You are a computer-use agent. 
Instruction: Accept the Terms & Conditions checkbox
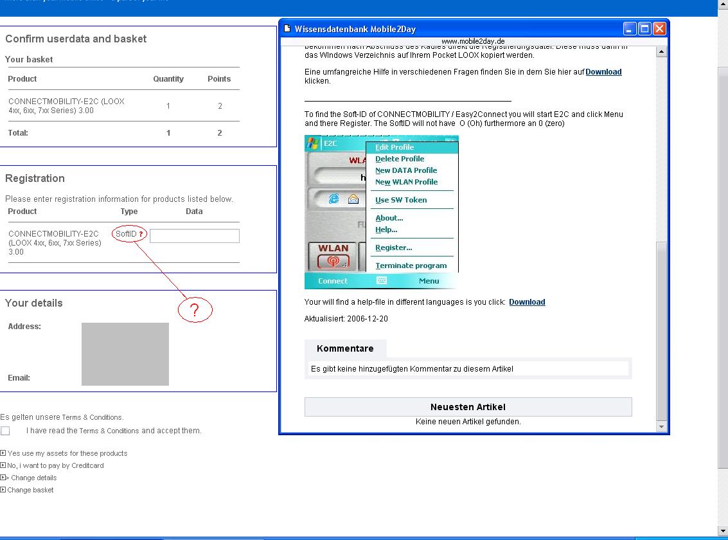pyautogui.click(x=5, y=431)
